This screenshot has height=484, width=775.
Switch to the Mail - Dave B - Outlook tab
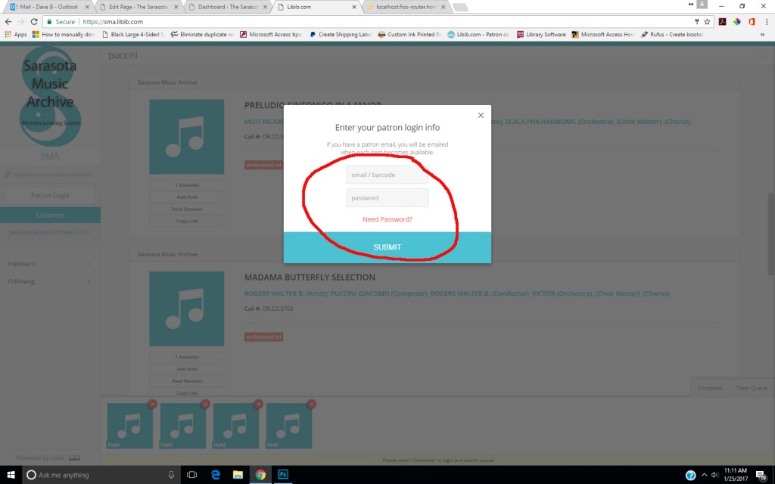pos(49,7)
